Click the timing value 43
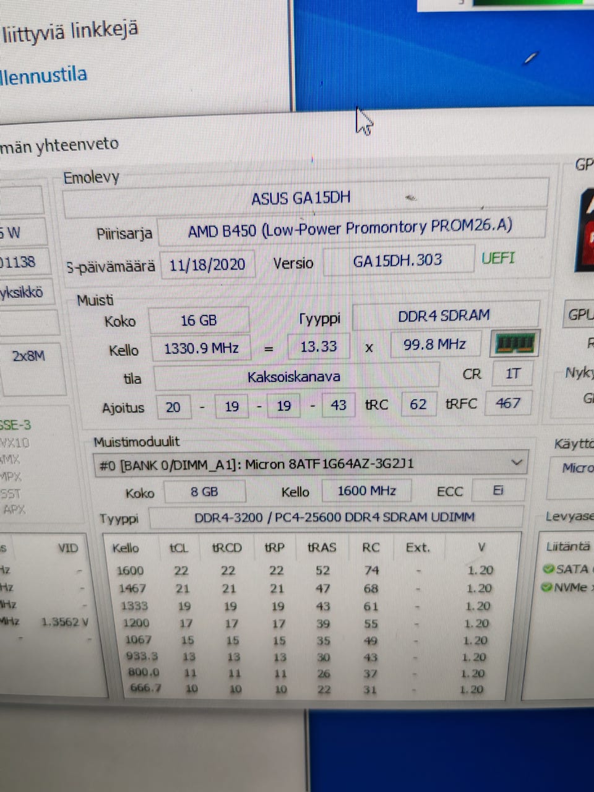The height and width of the screenshot is (792, 594). (338, 405)
